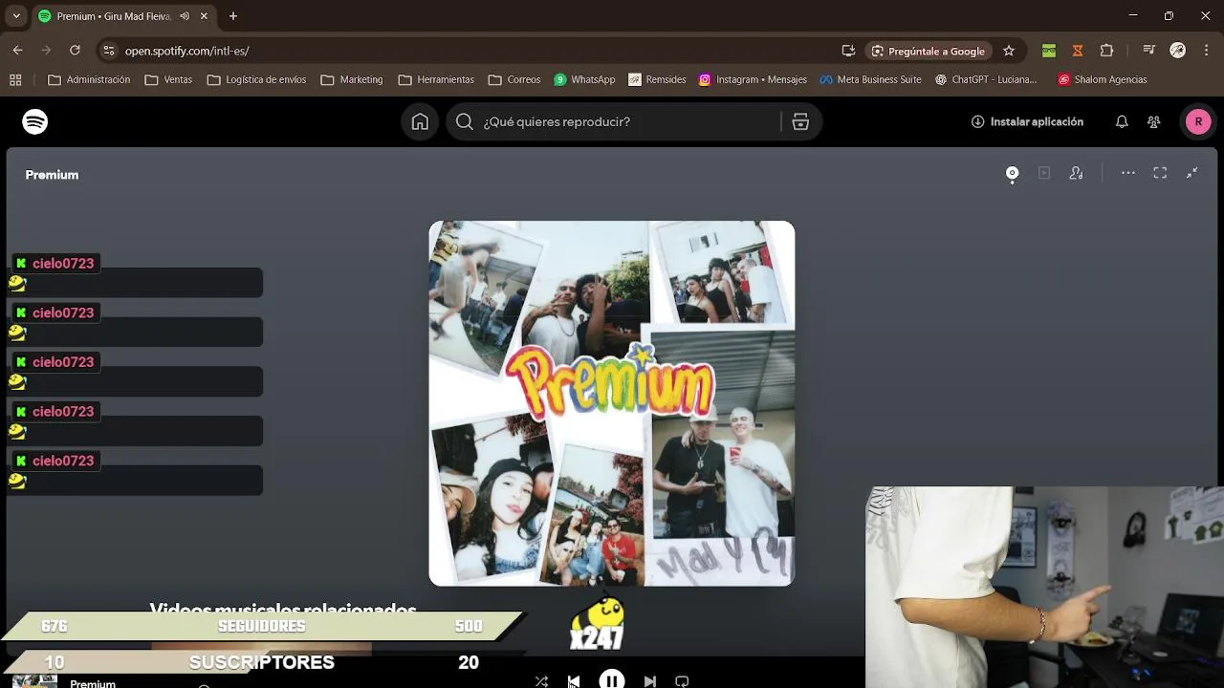This screenshot has height=688, width=1224.
Task: Toggle repeat mode
Action: point(682,681)
